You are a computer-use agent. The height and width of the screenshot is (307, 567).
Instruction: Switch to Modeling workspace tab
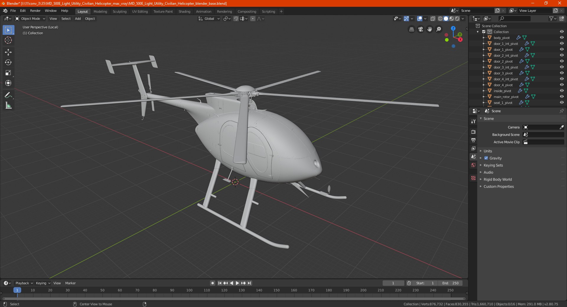click(x=100, y=12)
